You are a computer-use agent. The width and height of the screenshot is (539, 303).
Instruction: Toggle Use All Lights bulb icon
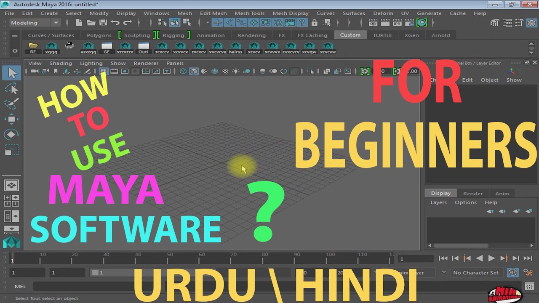(x=236, y=72)
